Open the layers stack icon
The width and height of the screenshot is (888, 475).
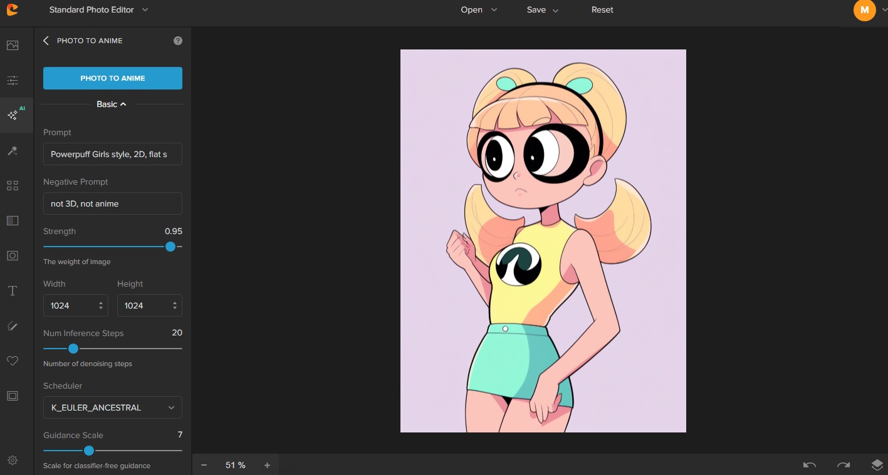(877, 465)
